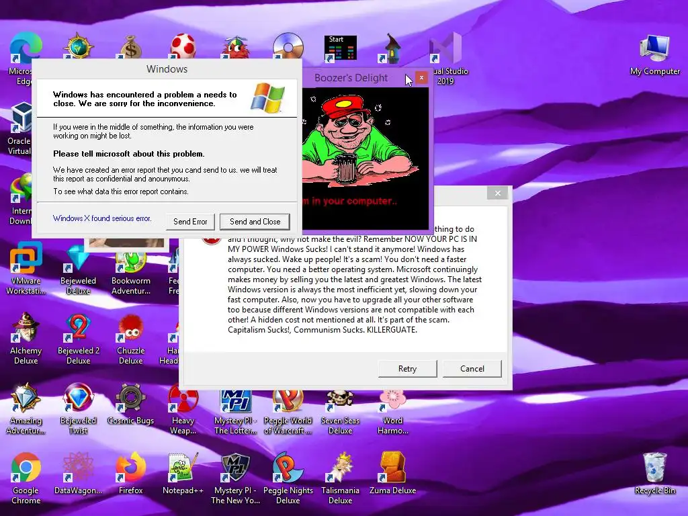Click Retry in the message dialog
This screenshot has height=516, width=688.
pyautogui.click(x=408, y=369)
